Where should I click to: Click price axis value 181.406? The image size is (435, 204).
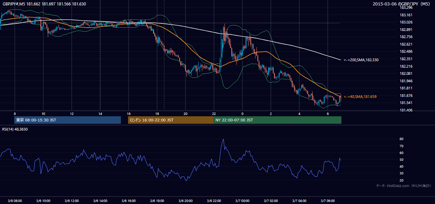(406, 110)
